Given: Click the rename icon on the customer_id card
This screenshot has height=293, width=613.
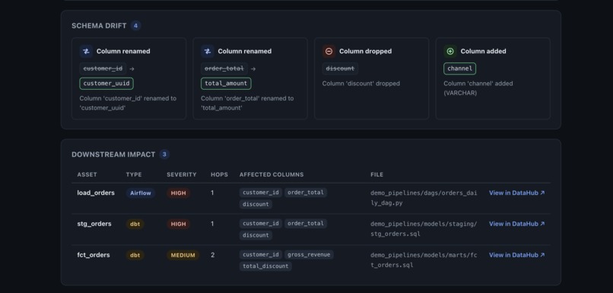Looking at the screenshot, I should tap(86, 51).
